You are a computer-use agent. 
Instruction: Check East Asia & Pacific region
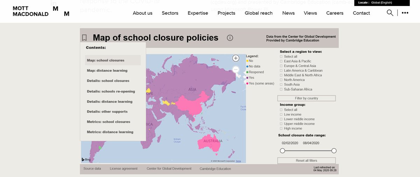[x=281, y=61]
